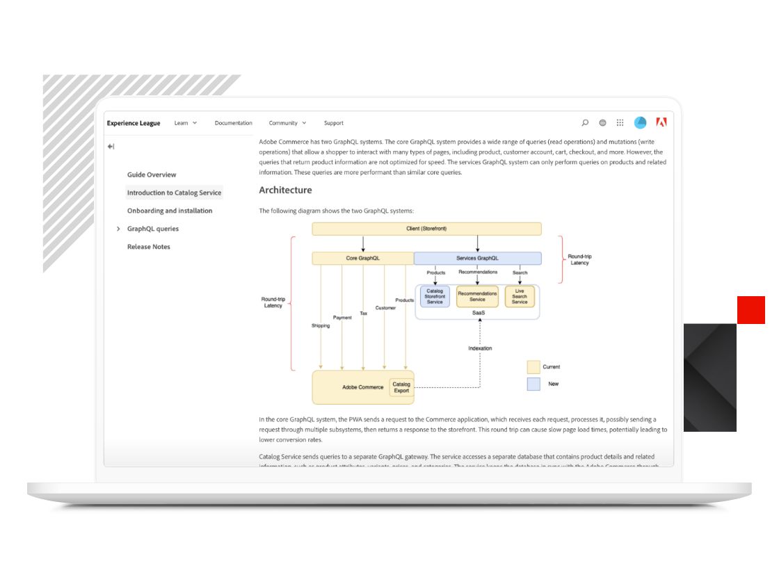Click the search magnifier icon
Viewport: 779px width, 584px height.
point(585,122)
